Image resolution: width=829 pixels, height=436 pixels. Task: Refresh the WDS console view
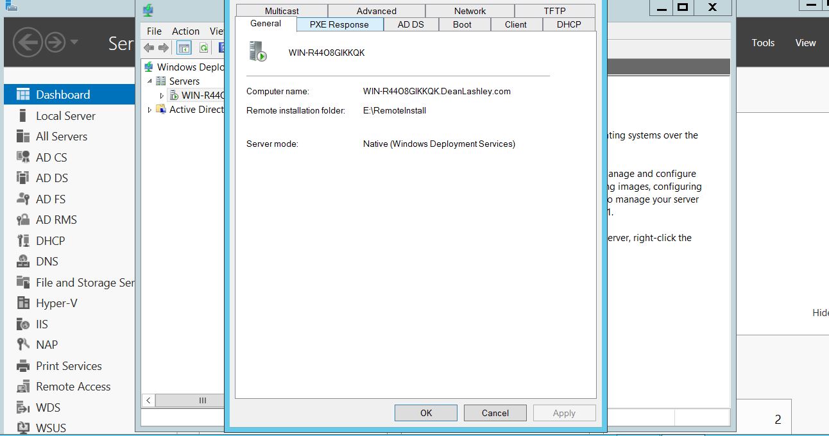203,47
